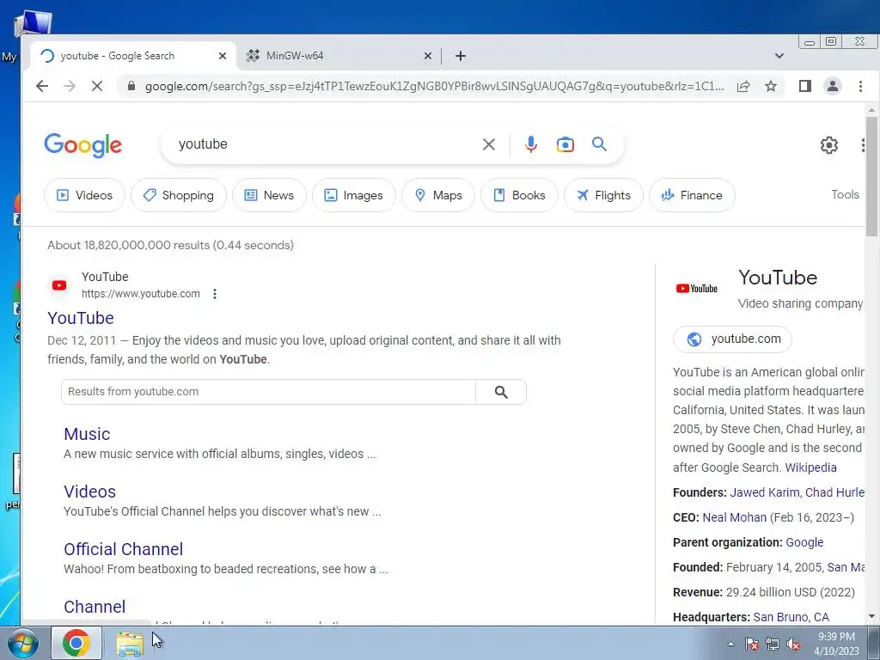
Task: Open Google settings gear icon
Action: [x=829, y=144]
